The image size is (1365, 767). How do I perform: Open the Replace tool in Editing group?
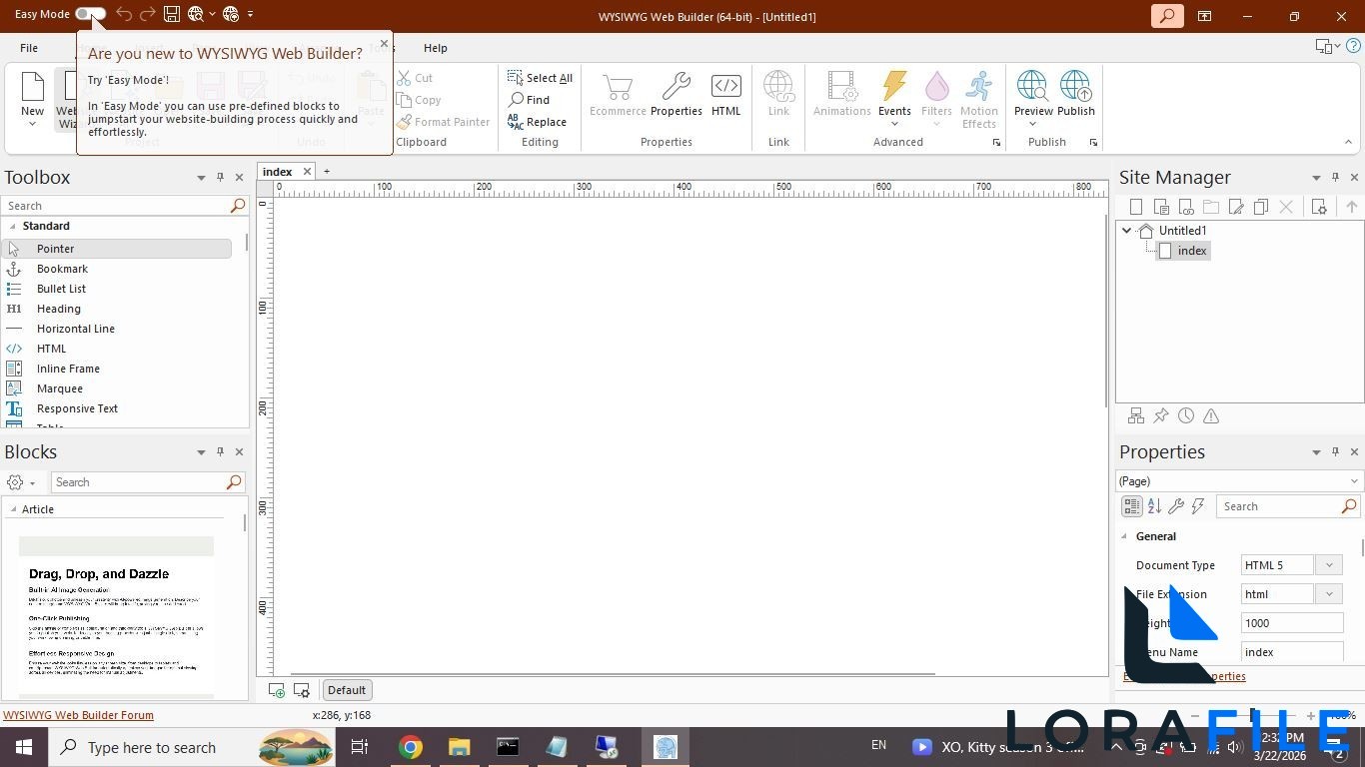click(x=546, y=121)
